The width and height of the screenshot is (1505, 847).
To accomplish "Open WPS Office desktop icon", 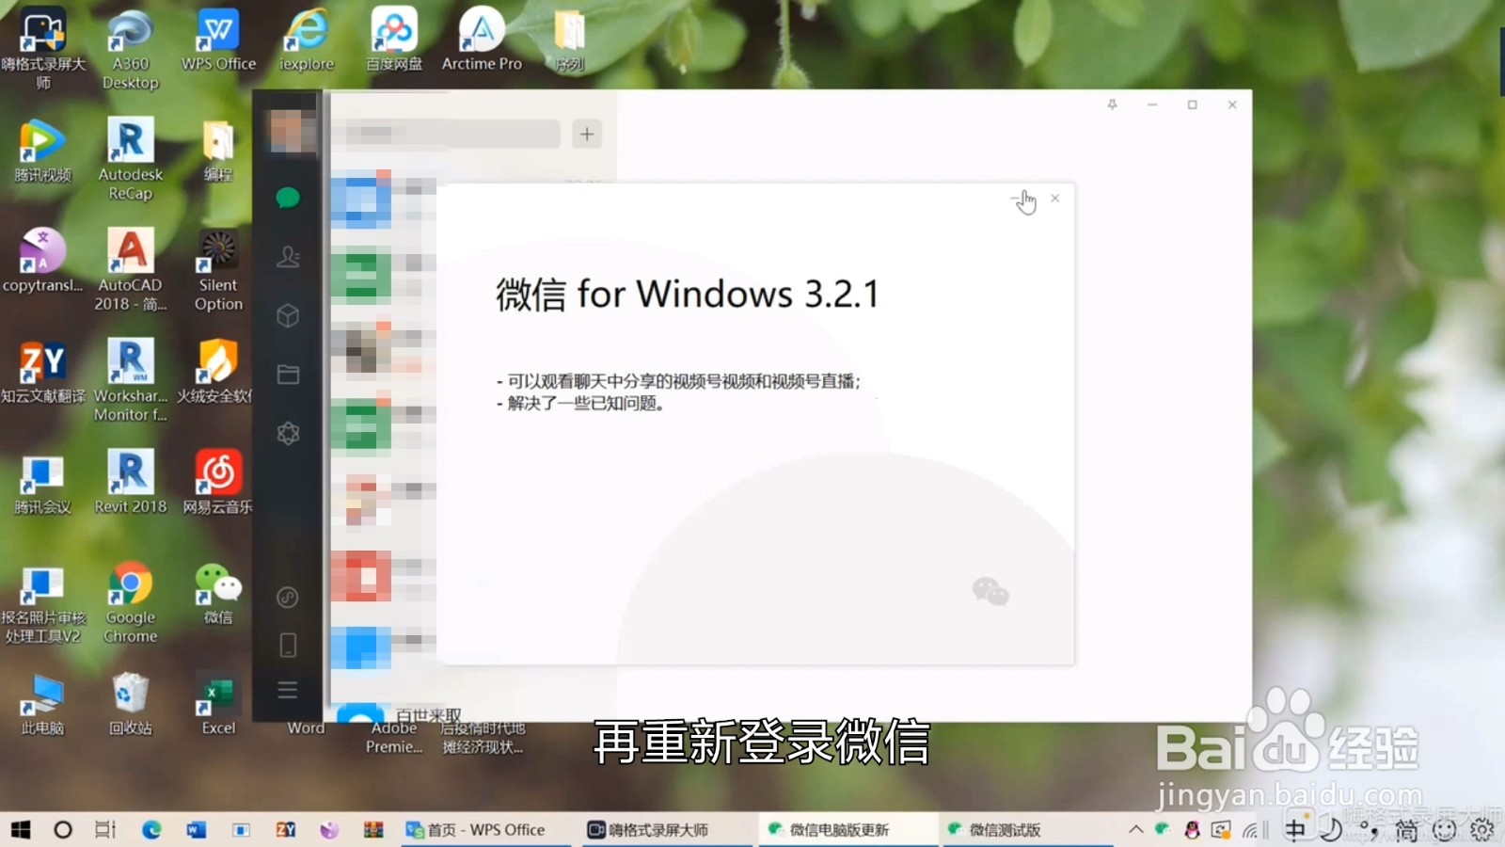I will pos(218,40).
